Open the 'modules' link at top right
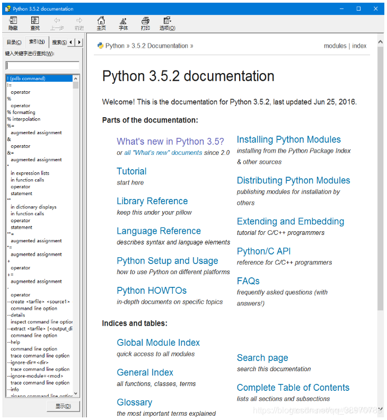Viewport: 387px width, 420px height. pyautogui.click(x=335, y=46)
